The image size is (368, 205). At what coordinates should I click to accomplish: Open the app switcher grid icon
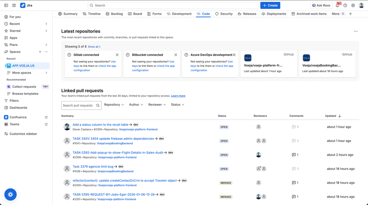point(14,6)
